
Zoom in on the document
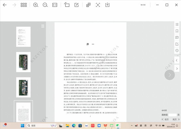coord(36,5)
